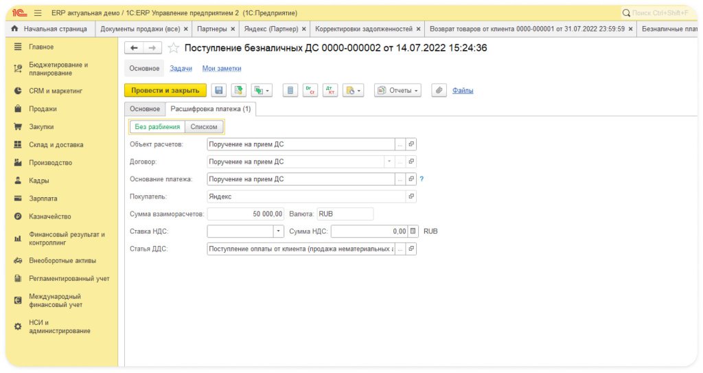
Task: Close the Партнеры tab
Action: [x=233, y=29]
